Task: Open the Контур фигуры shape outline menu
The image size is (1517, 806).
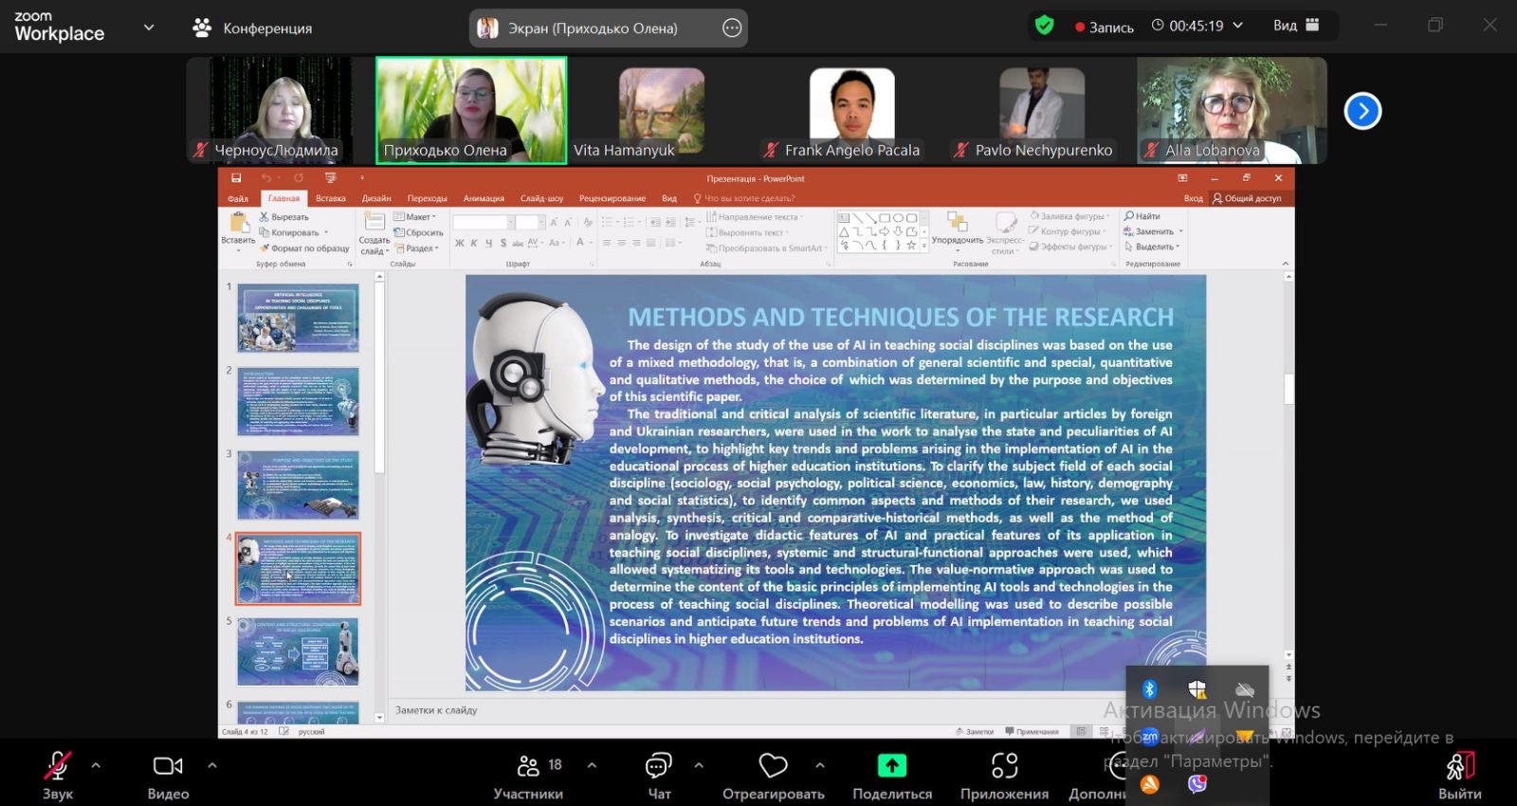Action: point(1067,231)
